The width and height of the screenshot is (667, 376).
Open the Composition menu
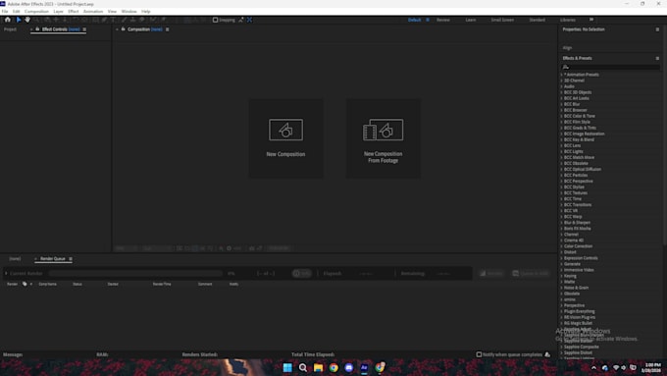click(x=36, y=12)
